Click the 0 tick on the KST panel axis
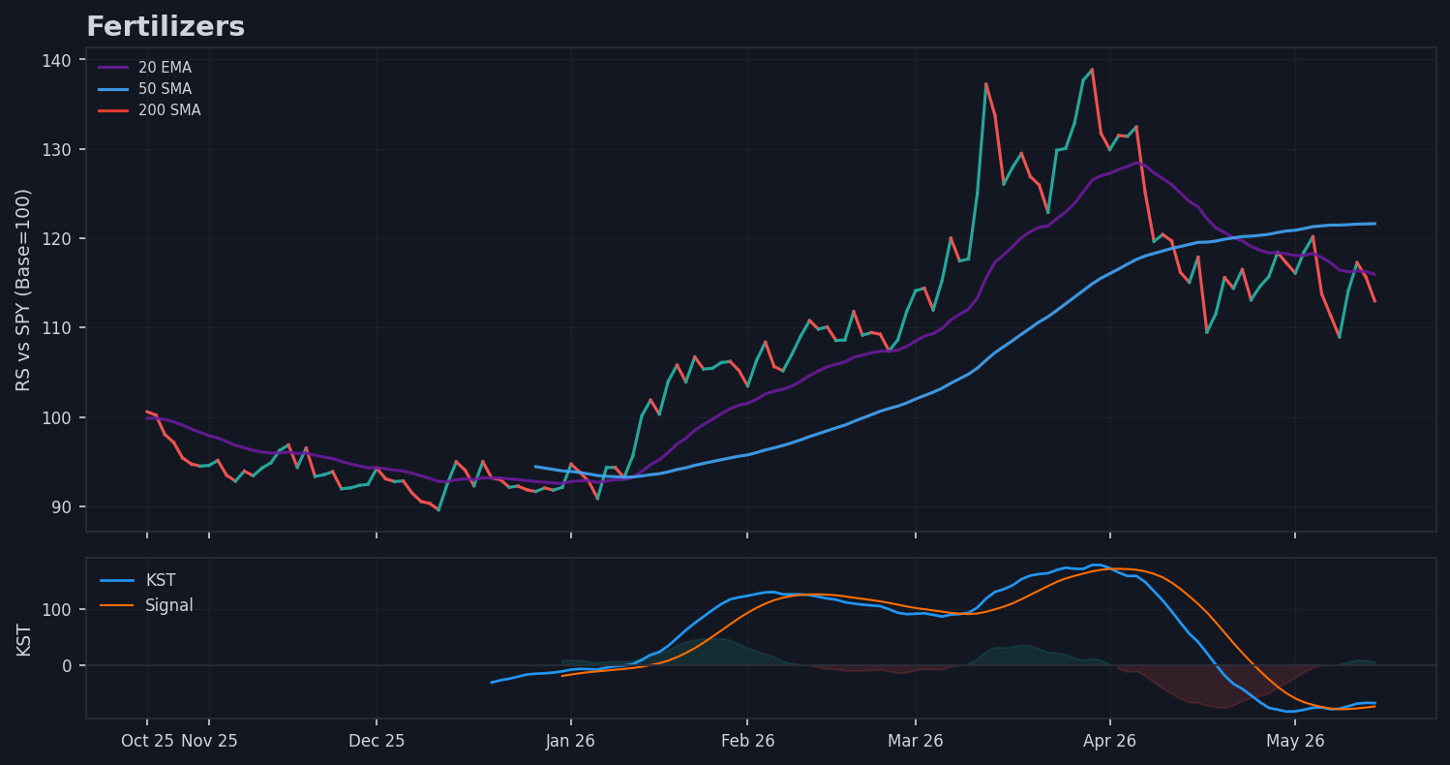 pos(67,665)
